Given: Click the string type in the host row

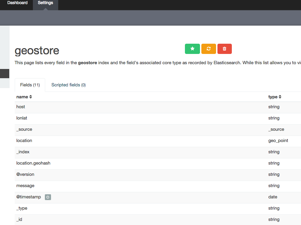Looking at the screenshot, I should click(274, 107).
